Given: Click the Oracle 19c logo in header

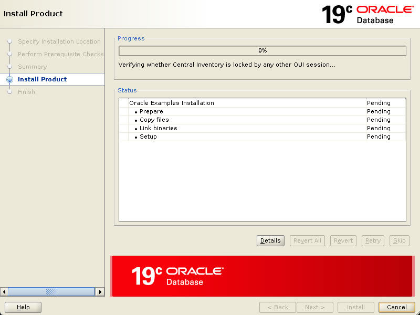Looking at the screenshot, I should (x=368, y=14).
